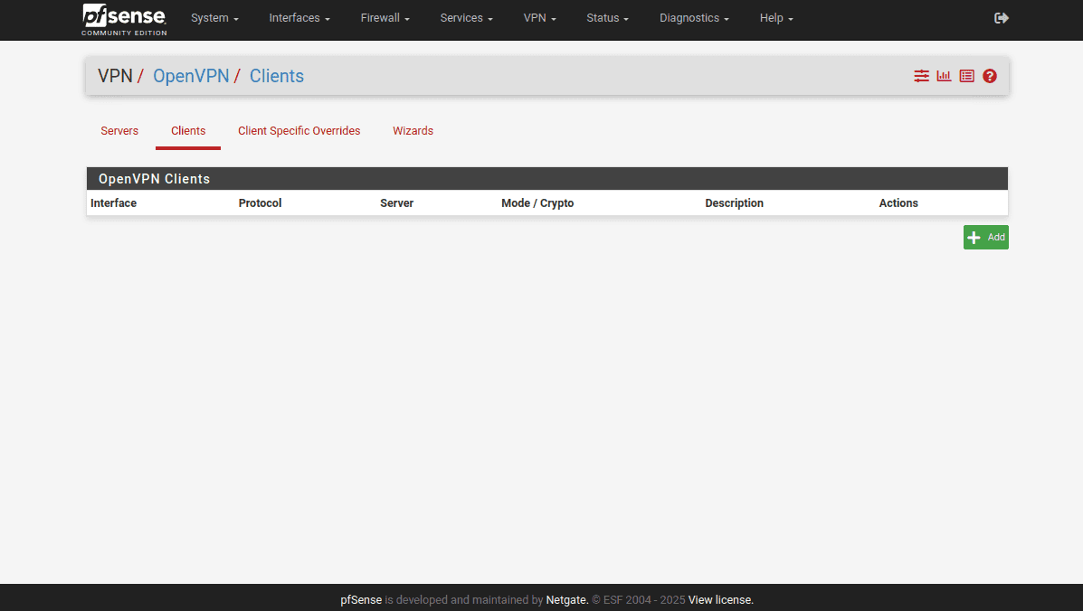The image size is (1083, 611).
Task: Click the View license footer link
Action: [x=720, y=599]
